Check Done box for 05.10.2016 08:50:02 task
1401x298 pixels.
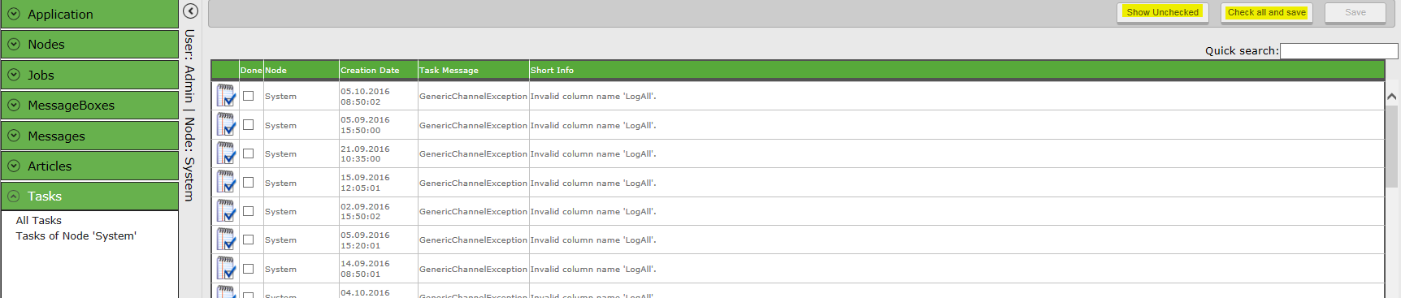coord(249,96)
